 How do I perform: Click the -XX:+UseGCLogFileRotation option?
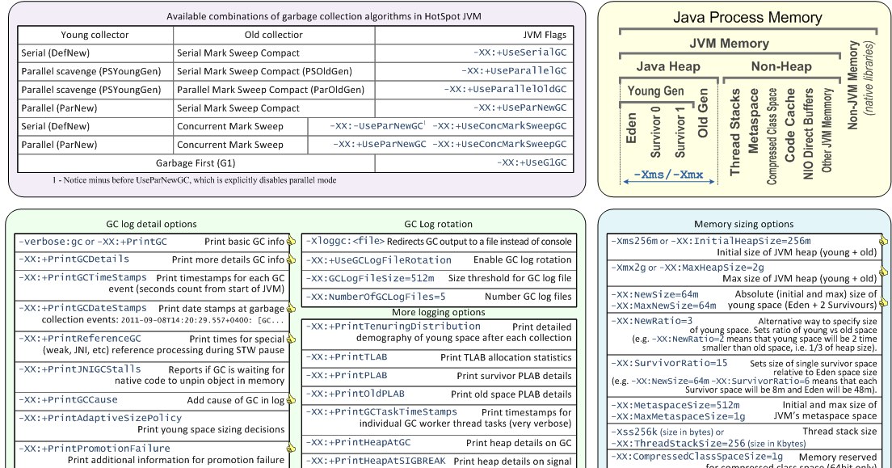[x=379, y=260]
